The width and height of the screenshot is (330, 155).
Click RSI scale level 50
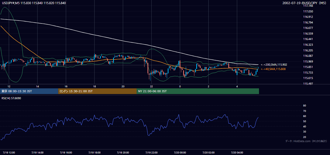point(304,121)
